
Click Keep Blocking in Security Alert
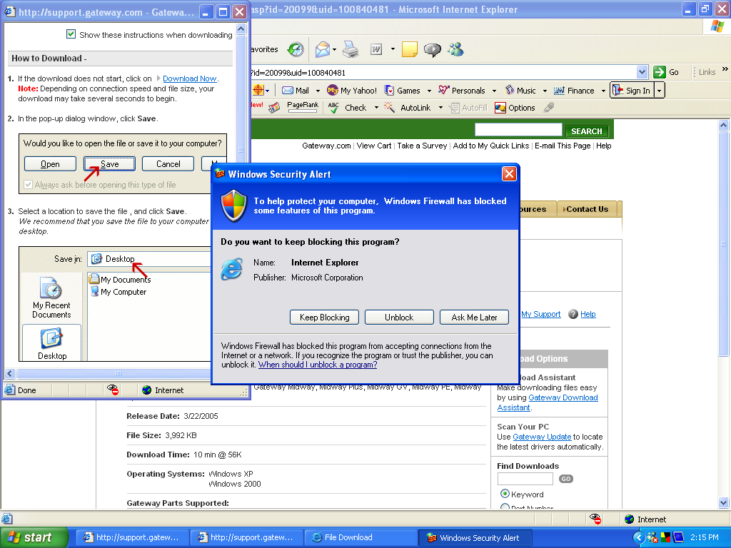click(x=325, y=318)
